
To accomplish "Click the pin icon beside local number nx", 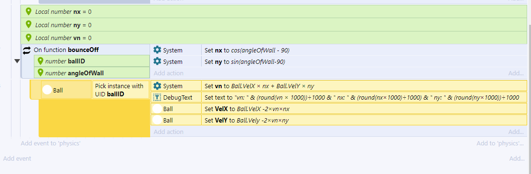I will [29, 12].
